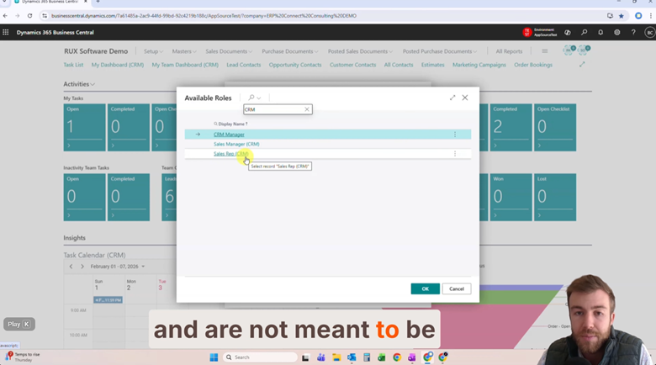Open the date range dropdown February 01 - 07
The image size is (656, 365).
click(118, 267)
